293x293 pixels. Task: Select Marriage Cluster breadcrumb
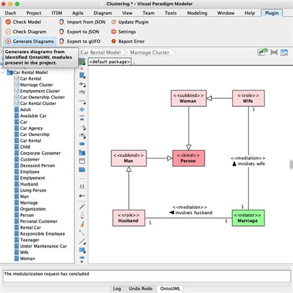coord(150,53)
